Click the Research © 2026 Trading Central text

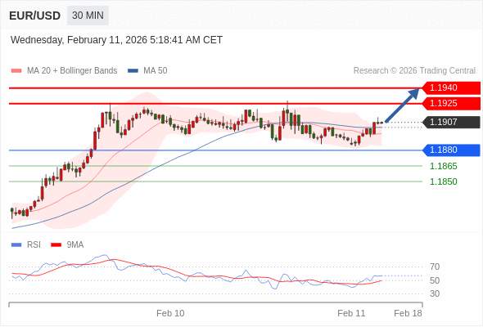tap(414, 71)
